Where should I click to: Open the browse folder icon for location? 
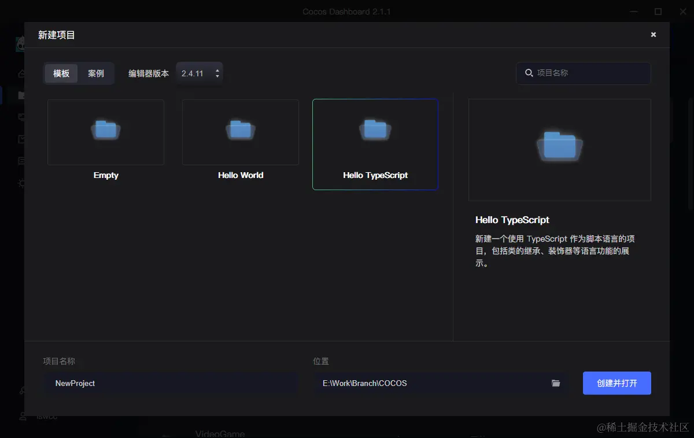click(556, 383)
